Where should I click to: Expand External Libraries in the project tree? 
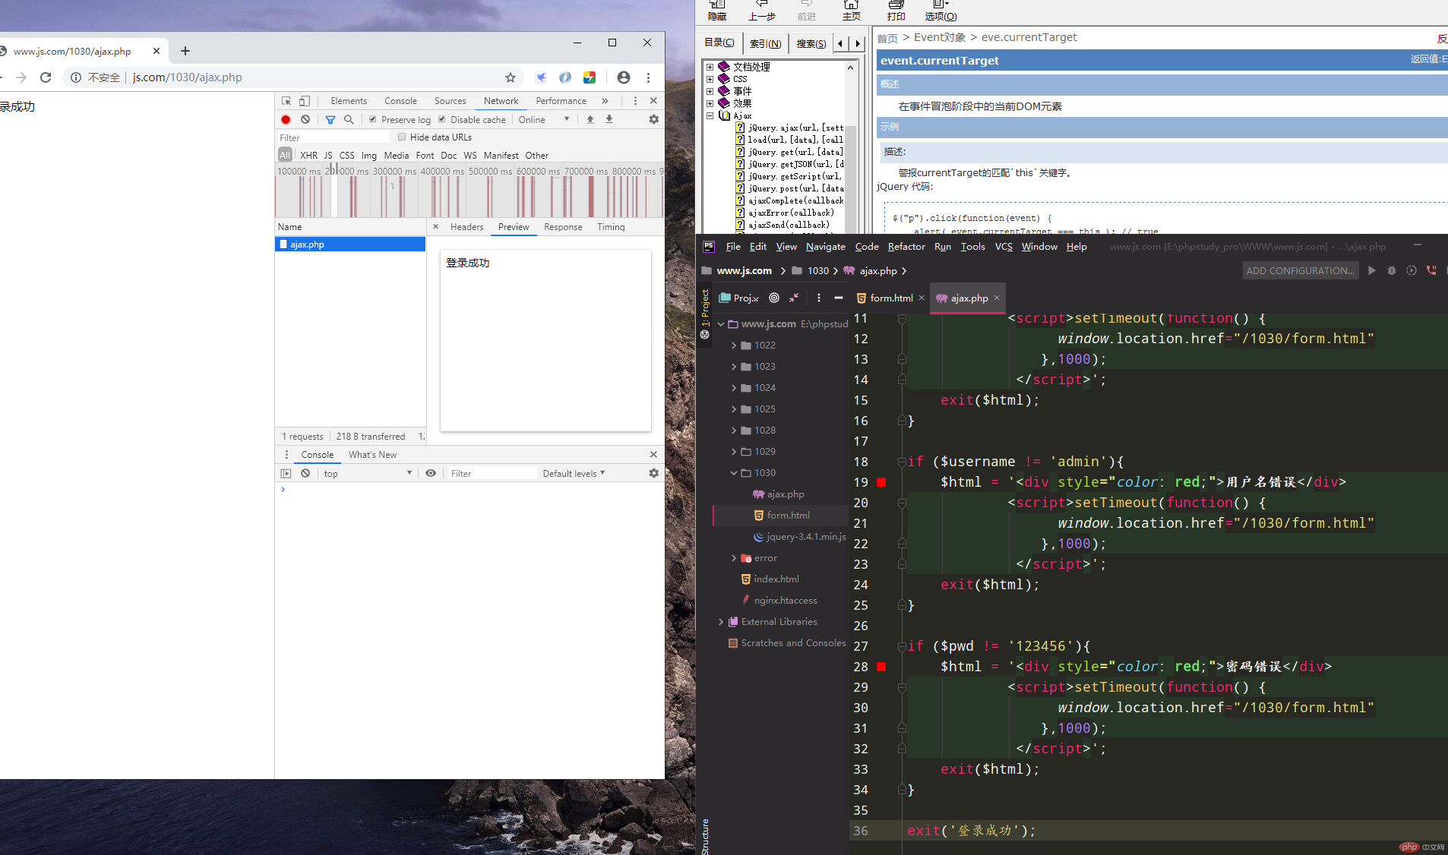[x=721, y=622]
